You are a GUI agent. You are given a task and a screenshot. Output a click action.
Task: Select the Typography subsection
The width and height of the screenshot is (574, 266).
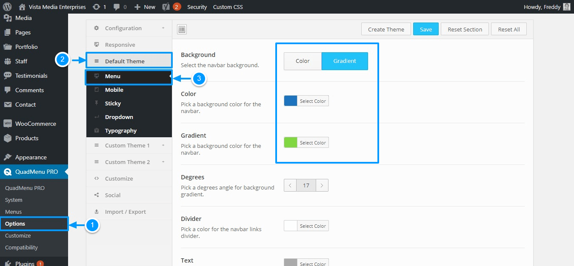click(129, 130)
